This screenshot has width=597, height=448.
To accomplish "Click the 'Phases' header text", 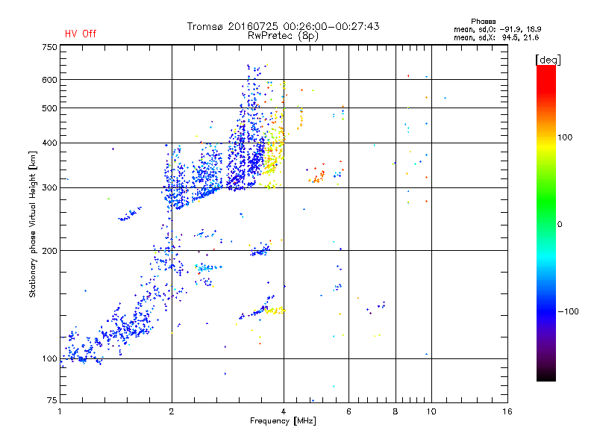I will (483, 22).
